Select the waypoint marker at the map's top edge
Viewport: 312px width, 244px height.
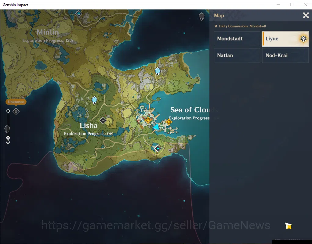pos(79,14)
